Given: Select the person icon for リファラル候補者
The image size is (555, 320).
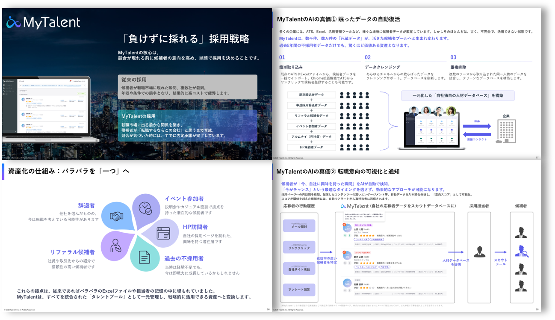Looking at the screenshot, I should coord(116,246).
